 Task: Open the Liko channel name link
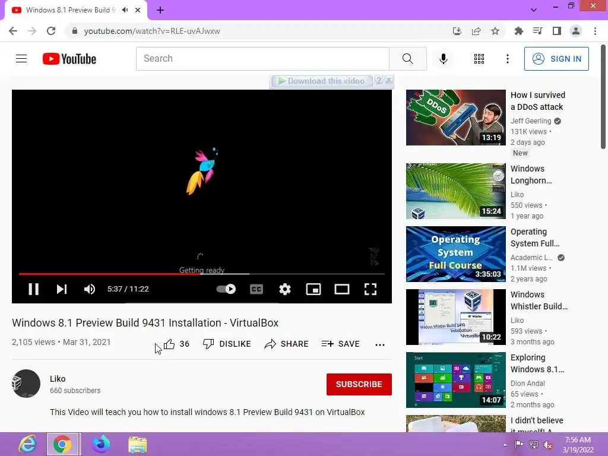coord(58,379)
